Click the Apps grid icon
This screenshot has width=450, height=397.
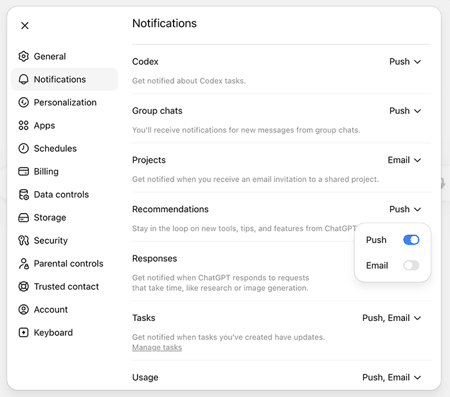pos(24,125)
